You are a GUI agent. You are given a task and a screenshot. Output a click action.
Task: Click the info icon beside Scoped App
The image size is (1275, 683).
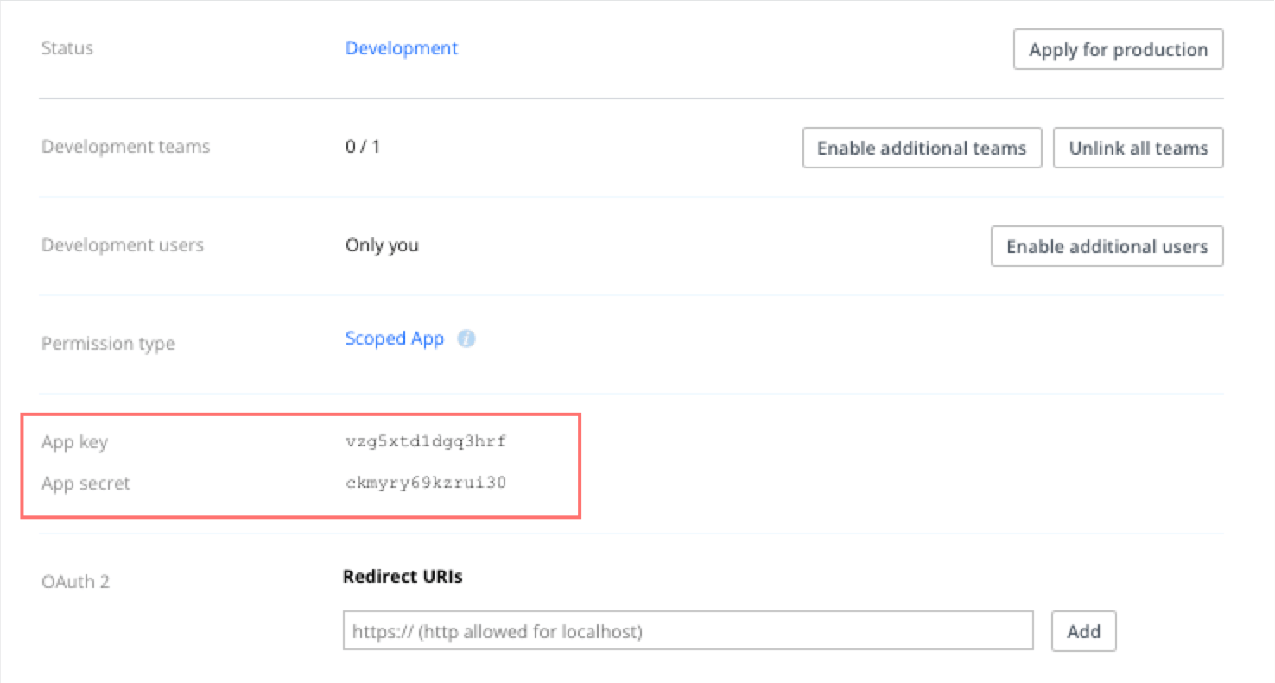pos(466,339)
